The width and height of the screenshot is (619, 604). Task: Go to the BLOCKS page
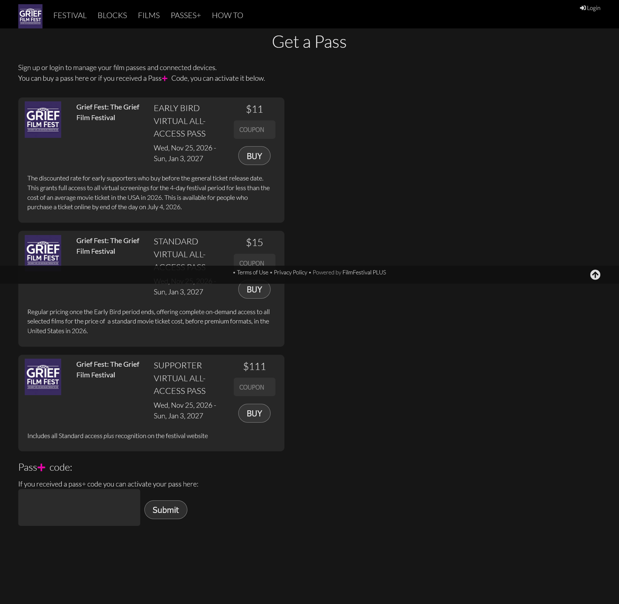(x=112, y=15)
